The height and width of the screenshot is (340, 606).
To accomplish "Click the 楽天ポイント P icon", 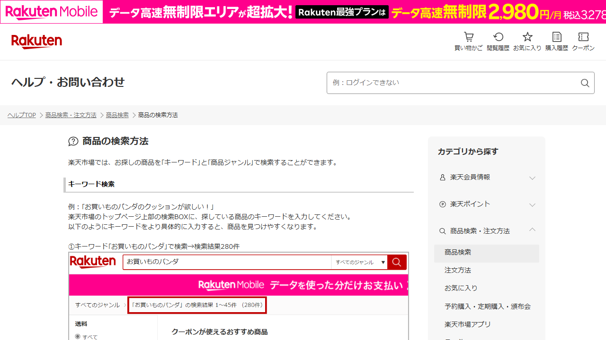I will click(443, 204).
